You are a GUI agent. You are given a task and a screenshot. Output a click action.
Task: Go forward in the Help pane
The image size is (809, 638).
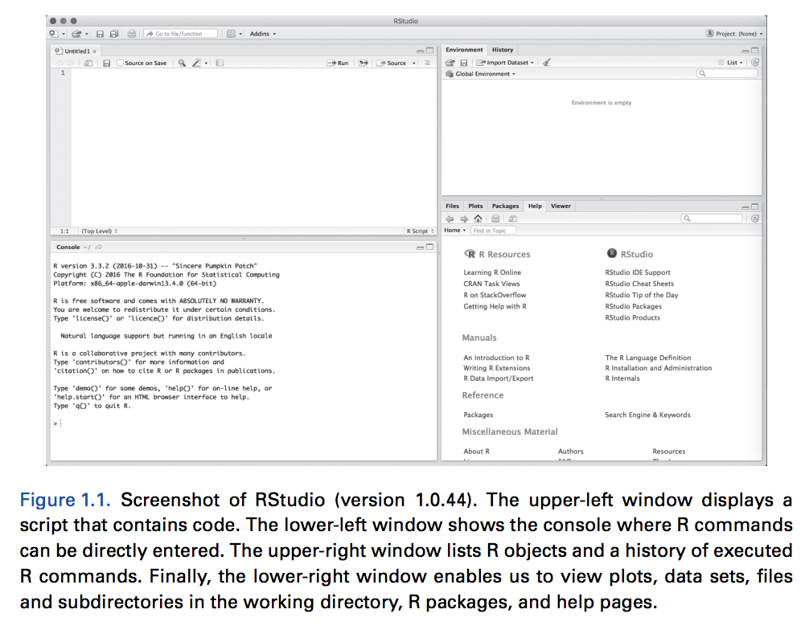[x=464, y=219]
